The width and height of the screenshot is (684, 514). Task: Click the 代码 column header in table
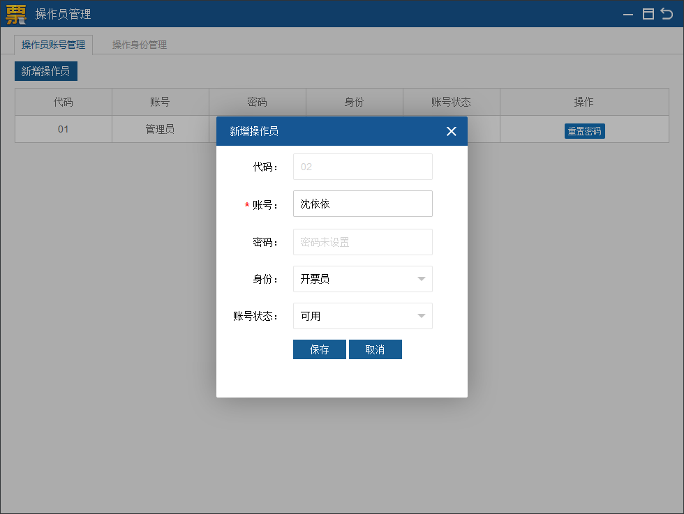tap(64, 102)
